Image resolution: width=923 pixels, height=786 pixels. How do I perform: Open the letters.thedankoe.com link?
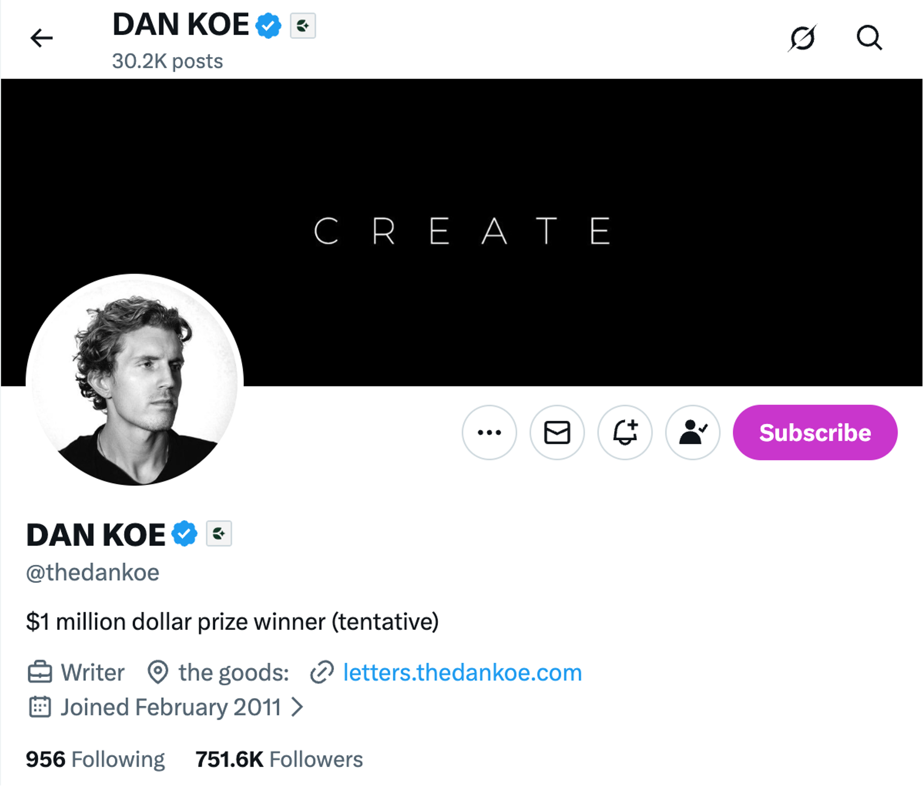click(462, 672)
